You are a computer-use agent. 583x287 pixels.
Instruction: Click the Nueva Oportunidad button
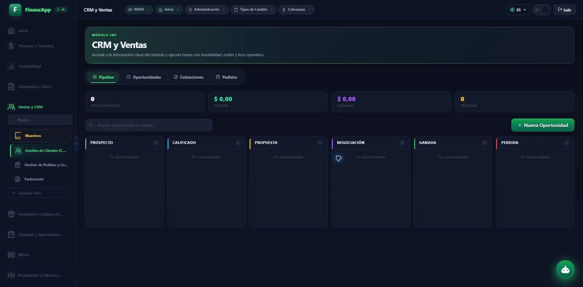click(x=543, y=125)
